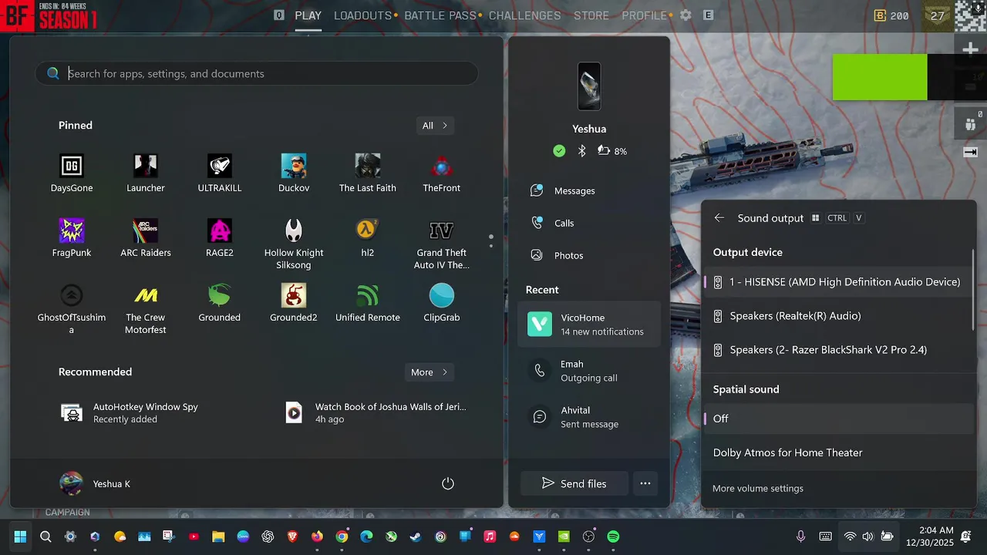The height and width of the screenshot is (555, 987).
Task: Open Unified Remote app
Action: pos(368,302)
